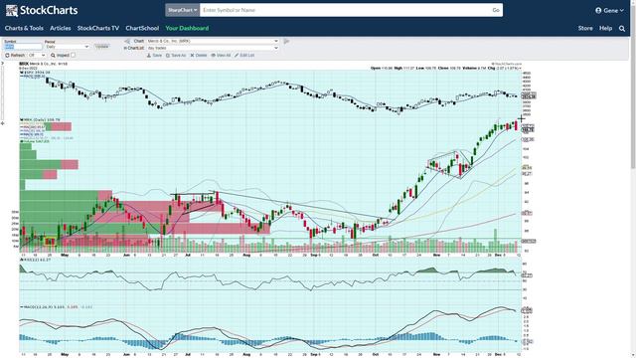Click the crosshair icon at chart left edge
This screenshot has height=358, width=636.
click(2, 123)
